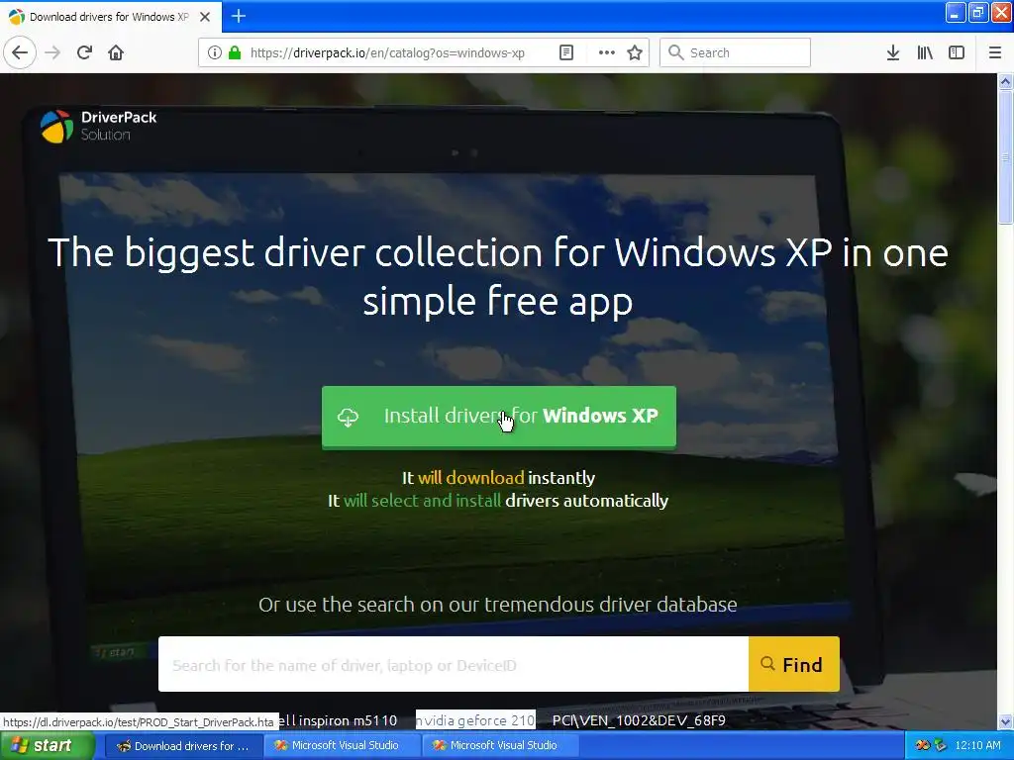Go back with the browser back arrow
Screen dimensions: 1014x760
[x=20, y=52]
